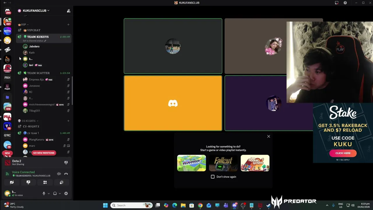Close the activity suggestion popup
373x210 pixels.
pyautogui.click(x=269, y=136)
